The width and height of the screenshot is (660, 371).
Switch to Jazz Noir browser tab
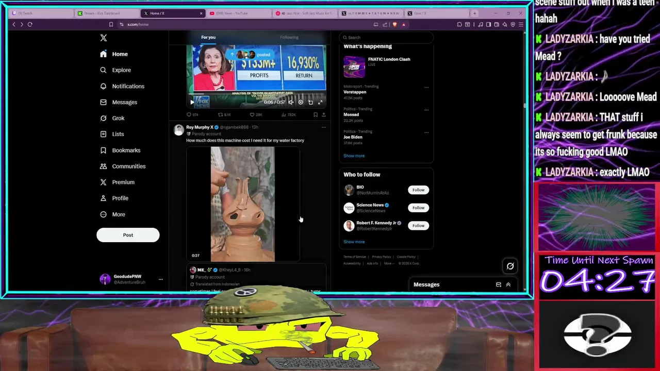point(305,13)
